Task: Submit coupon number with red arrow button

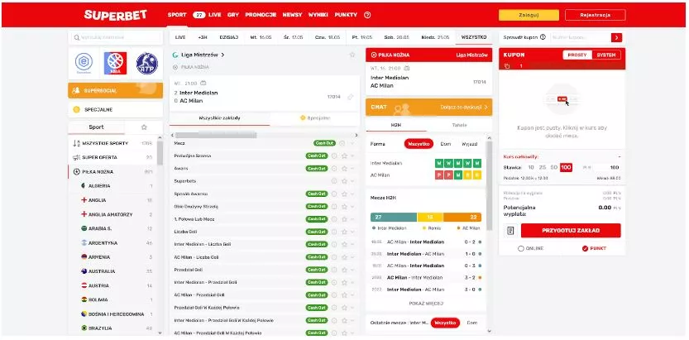Action: point(616,38)
